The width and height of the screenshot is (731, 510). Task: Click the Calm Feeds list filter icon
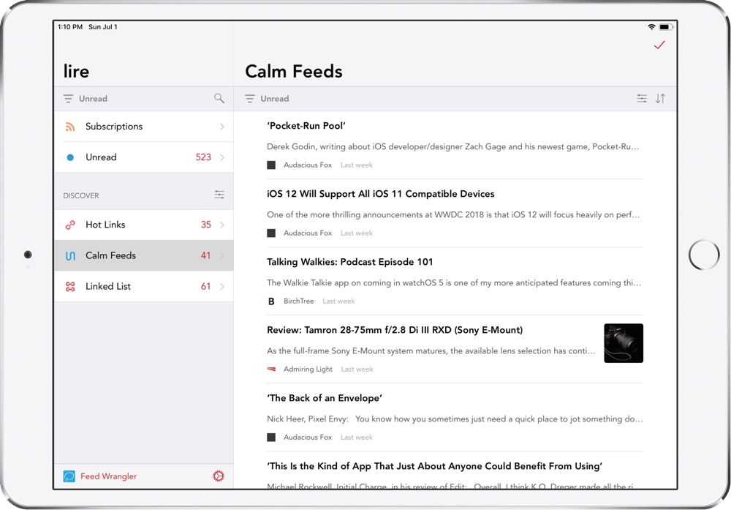[250, 99]
